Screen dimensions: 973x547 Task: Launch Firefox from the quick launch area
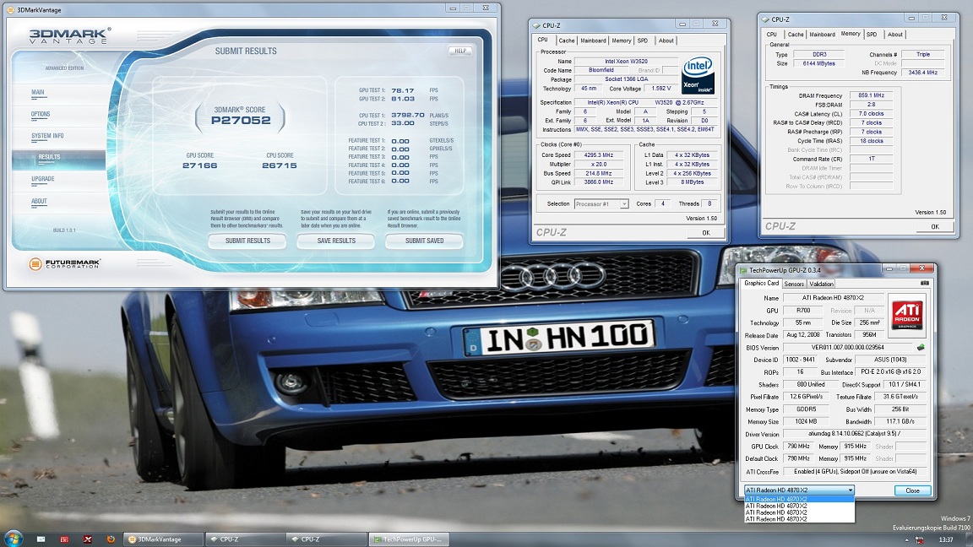[111, 539]
